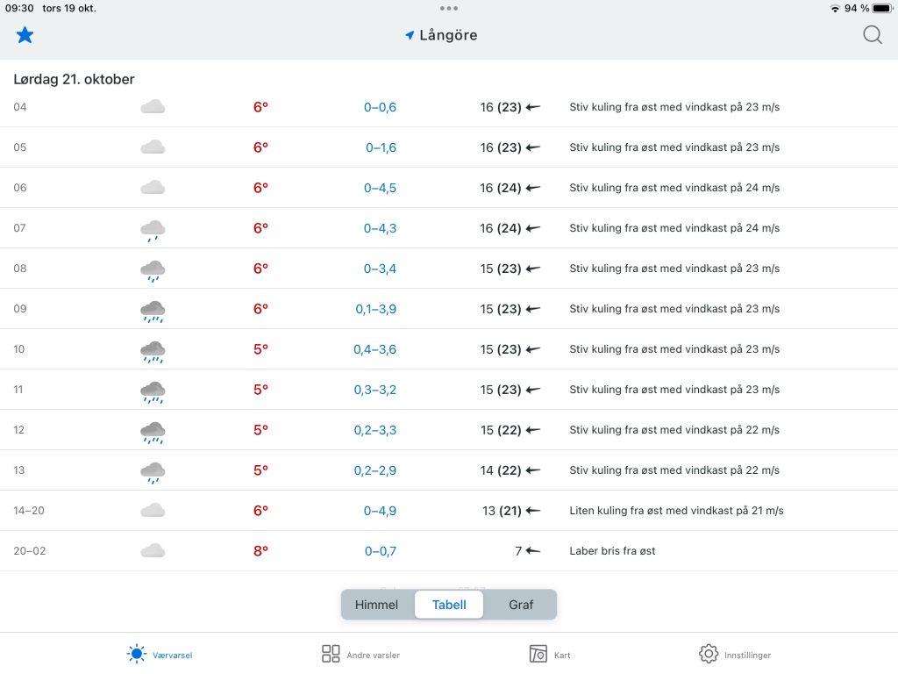The height and width of the screenshot is (674, 898).
Task: Tap the blue favorite star icon
Action: [x=25, y=35]
